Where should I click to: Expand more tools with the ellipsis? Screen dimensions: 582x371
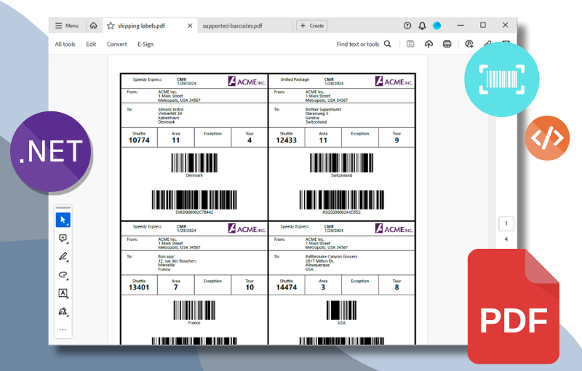tap(63, 330)
